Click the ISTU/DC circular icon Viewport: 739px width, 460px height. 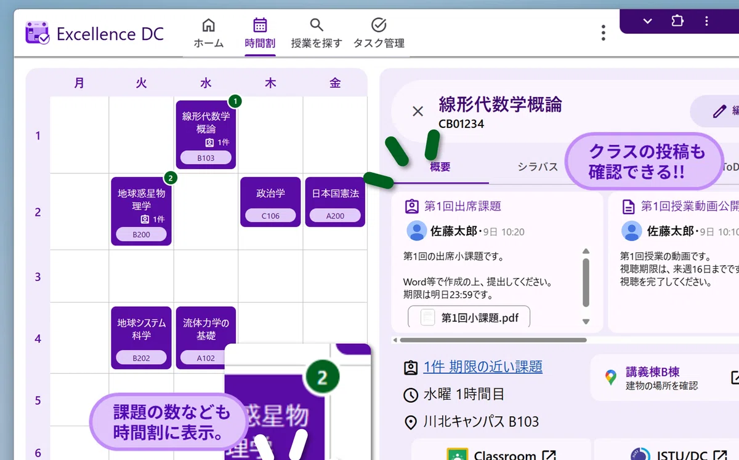click(640, 454)
